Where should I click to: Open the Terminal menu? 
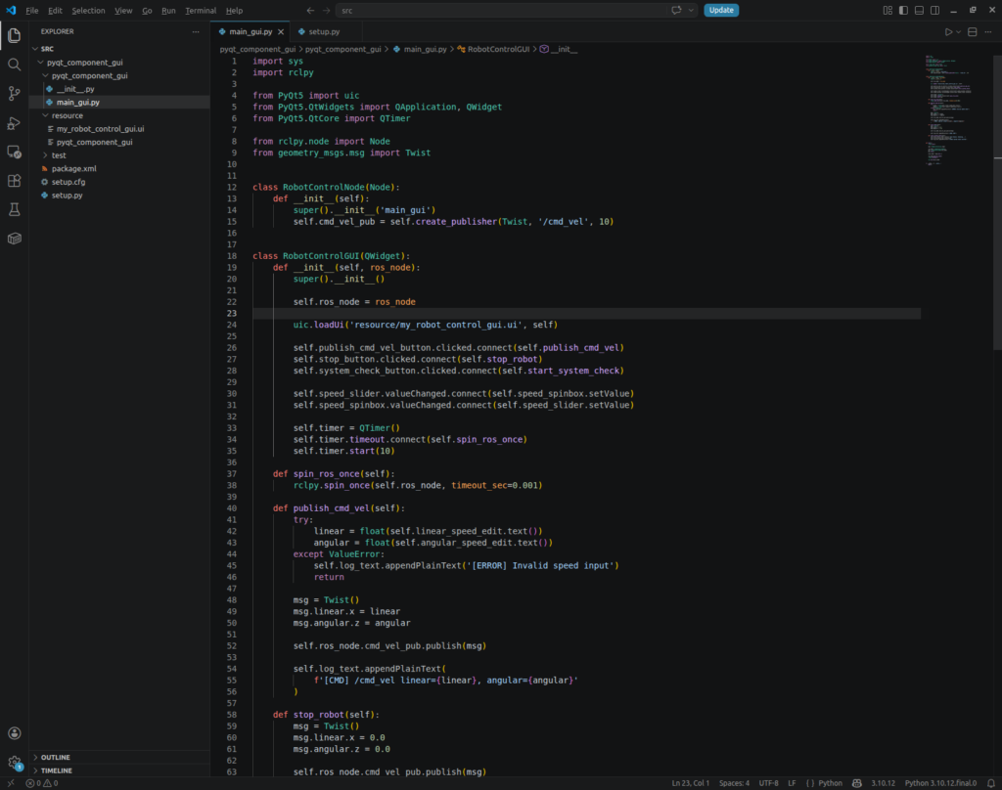pos(201,10)
